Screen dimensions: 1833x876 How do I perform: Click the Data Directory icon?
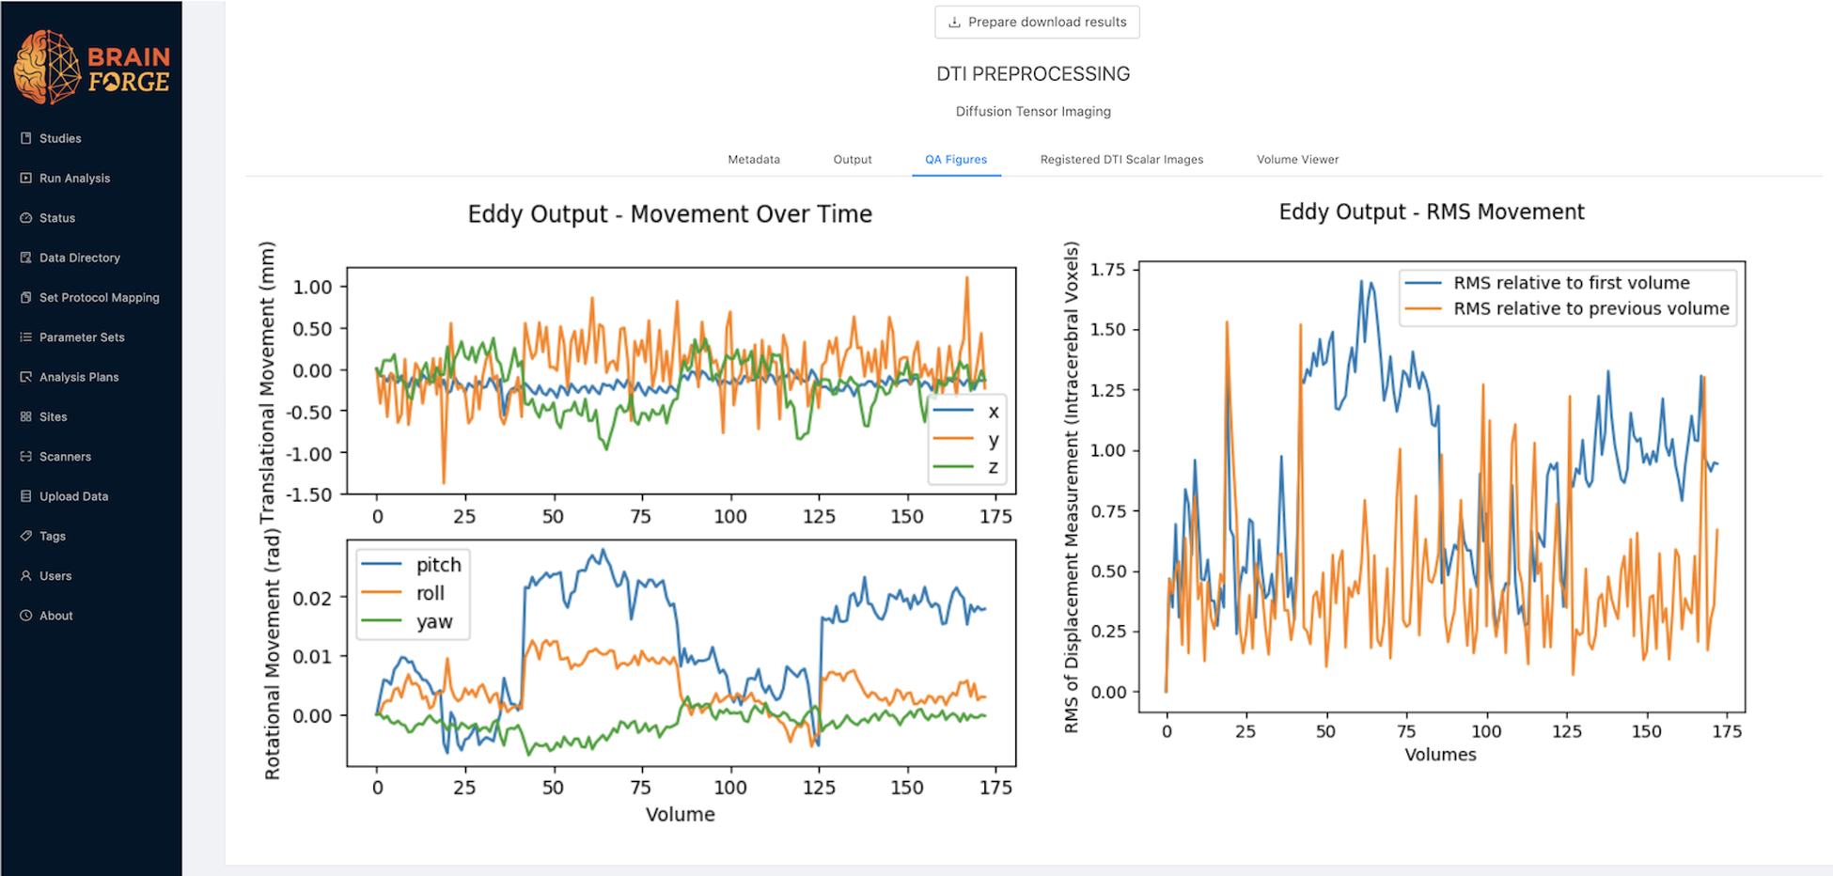point(26,258)
